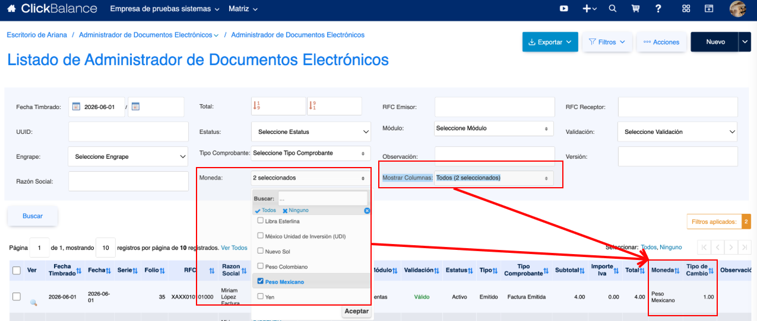Open Exportar dropdown button
Screen dimensions: 757x321
click(550, 42)
